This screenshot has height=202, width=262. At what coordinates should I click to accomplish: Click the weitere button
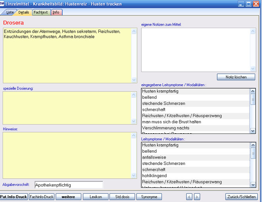coord(68,197)
